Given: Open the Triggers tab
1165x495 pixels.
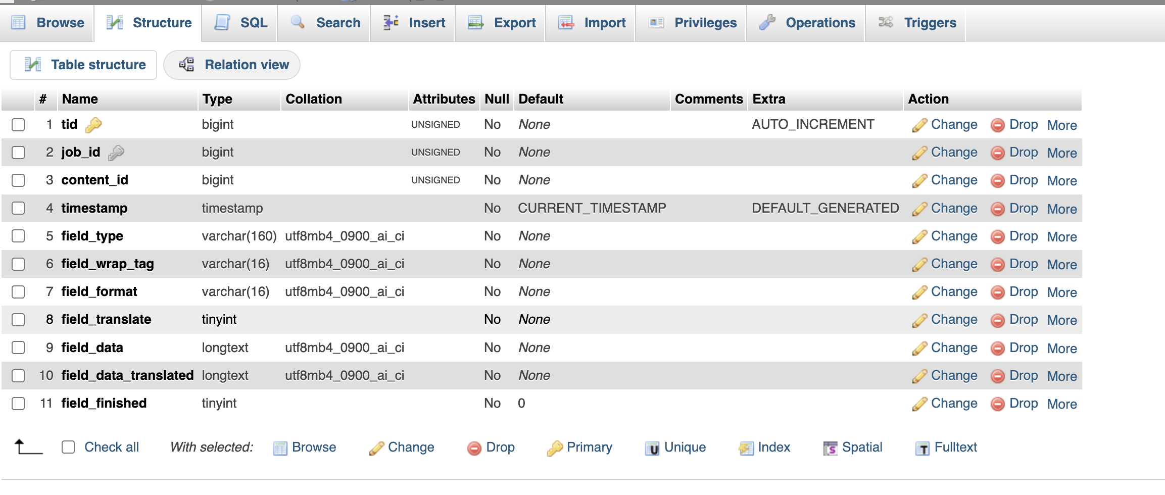Looking at the screenshot, I should 915,23.
